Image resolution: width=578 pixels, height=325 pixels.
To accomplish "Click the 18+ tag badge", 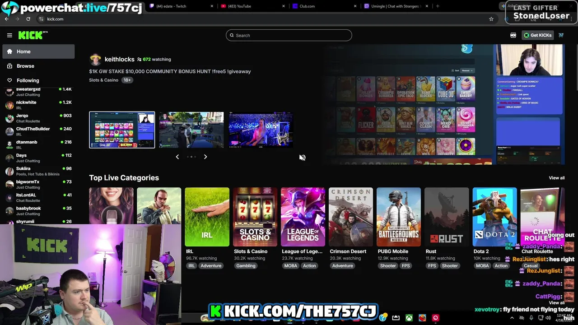I will pyautogui.click(x=127, y=80).
